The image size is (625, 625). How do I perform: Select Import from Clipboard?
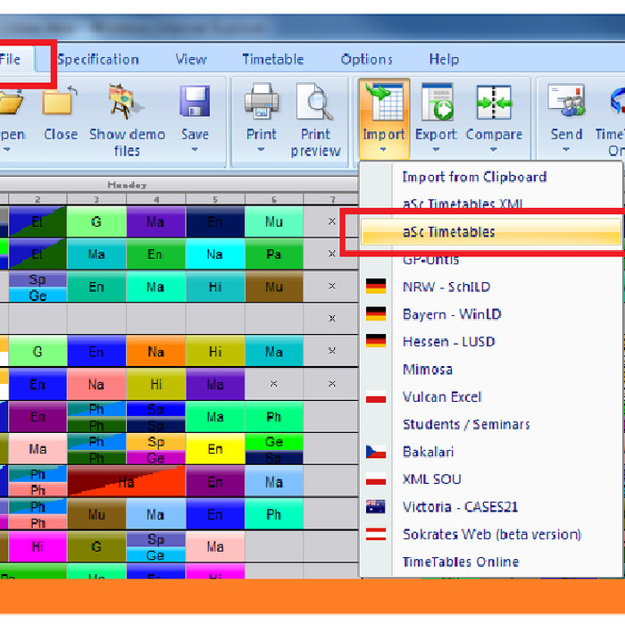point(474,177)
